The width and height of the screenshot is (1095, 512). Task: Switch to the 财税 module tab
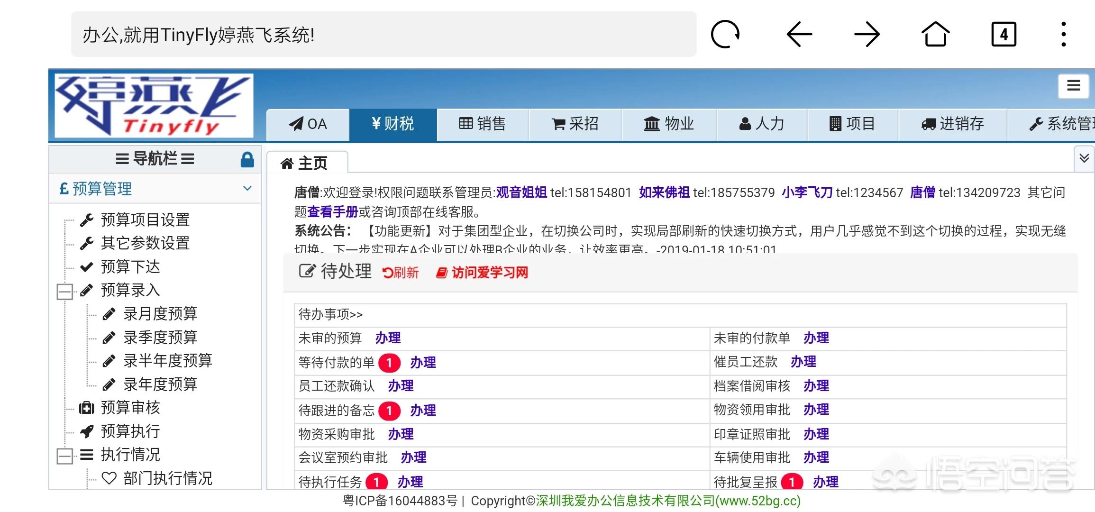393,124
